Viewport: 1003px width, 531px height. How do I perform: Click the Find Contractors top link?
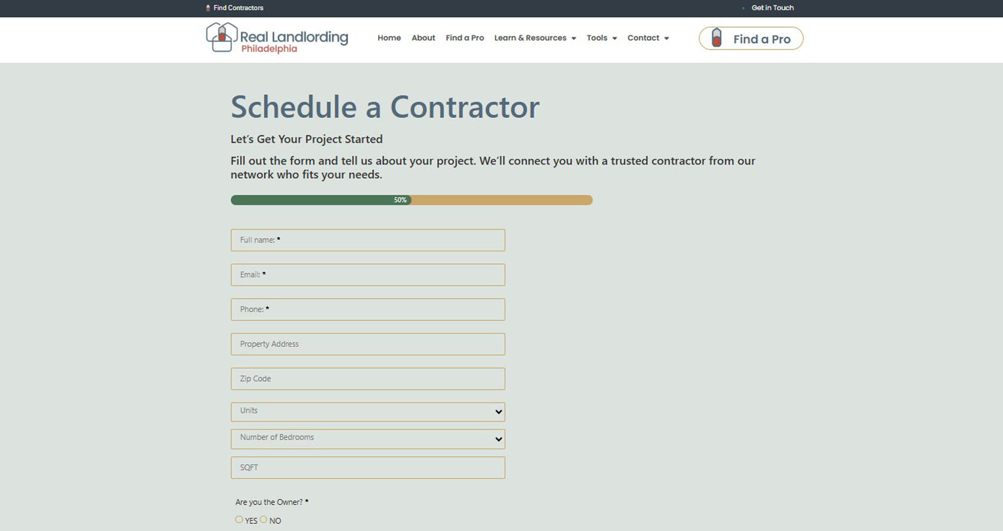coord(238,8)
